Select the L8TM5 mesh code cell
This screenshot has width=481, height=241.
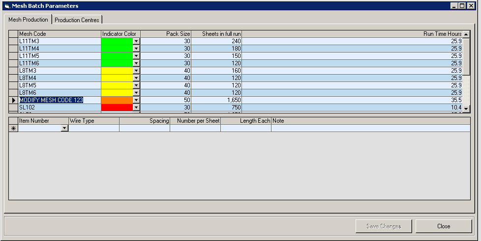click(60, 85)
